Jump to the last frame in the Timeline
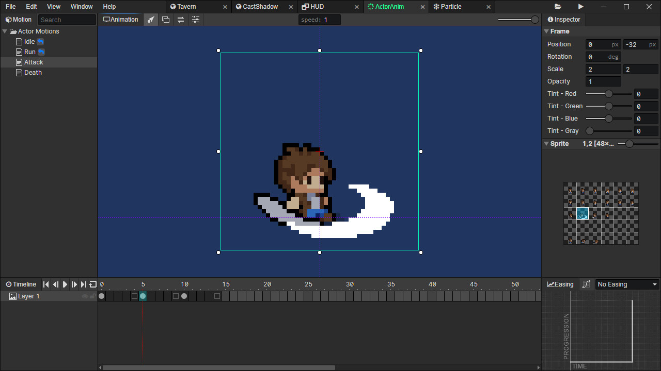Viewport: 661px width, 371px height. pyautogui.click(x=83, y=284)
